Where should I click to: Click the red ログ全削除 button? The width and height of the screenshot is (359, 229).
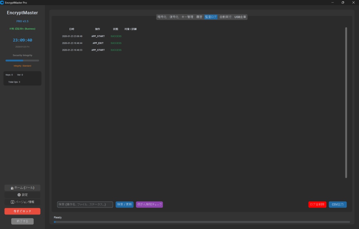pos(317,204)
